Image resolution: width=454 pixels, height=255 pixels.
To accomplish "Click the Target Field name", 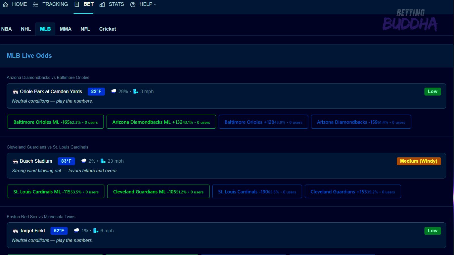I will click(x=32, y=231).
